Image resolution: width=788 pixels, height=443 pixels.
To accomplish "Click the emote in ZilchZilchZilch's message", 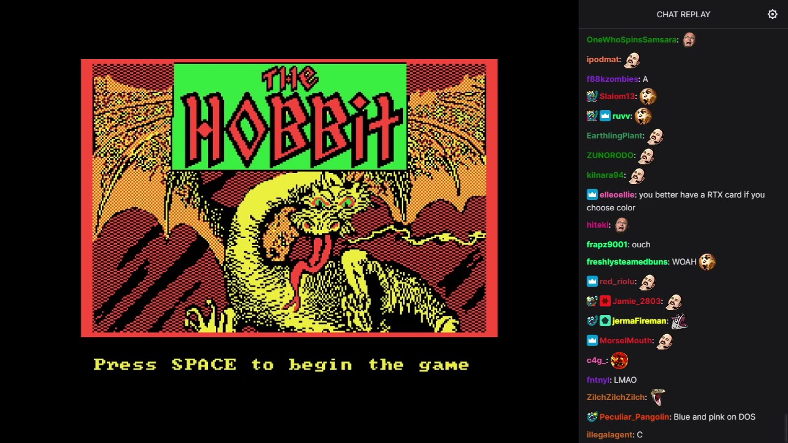I will point(658,397).
